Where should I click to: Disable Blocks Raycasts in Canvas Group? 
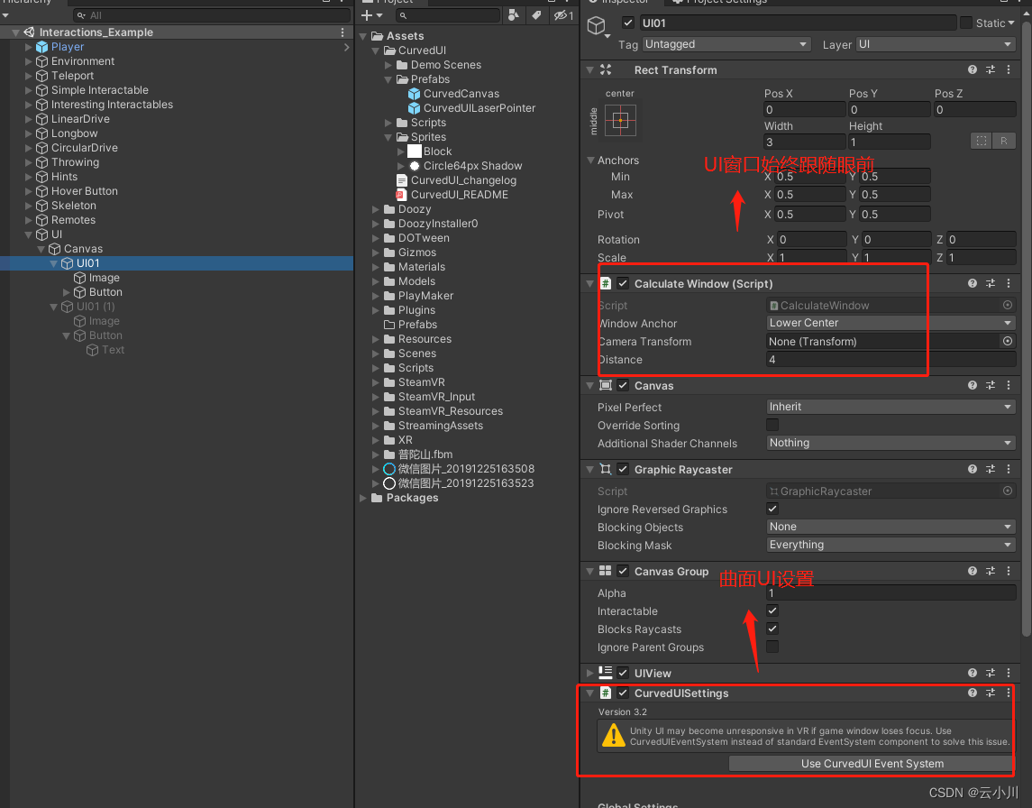[772, 629]
